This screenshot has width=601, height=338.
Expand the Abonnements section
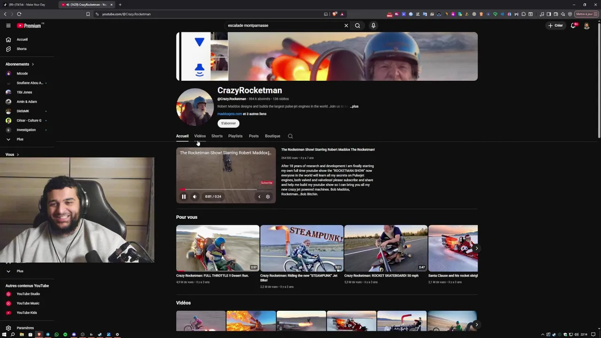click(20, 64)
